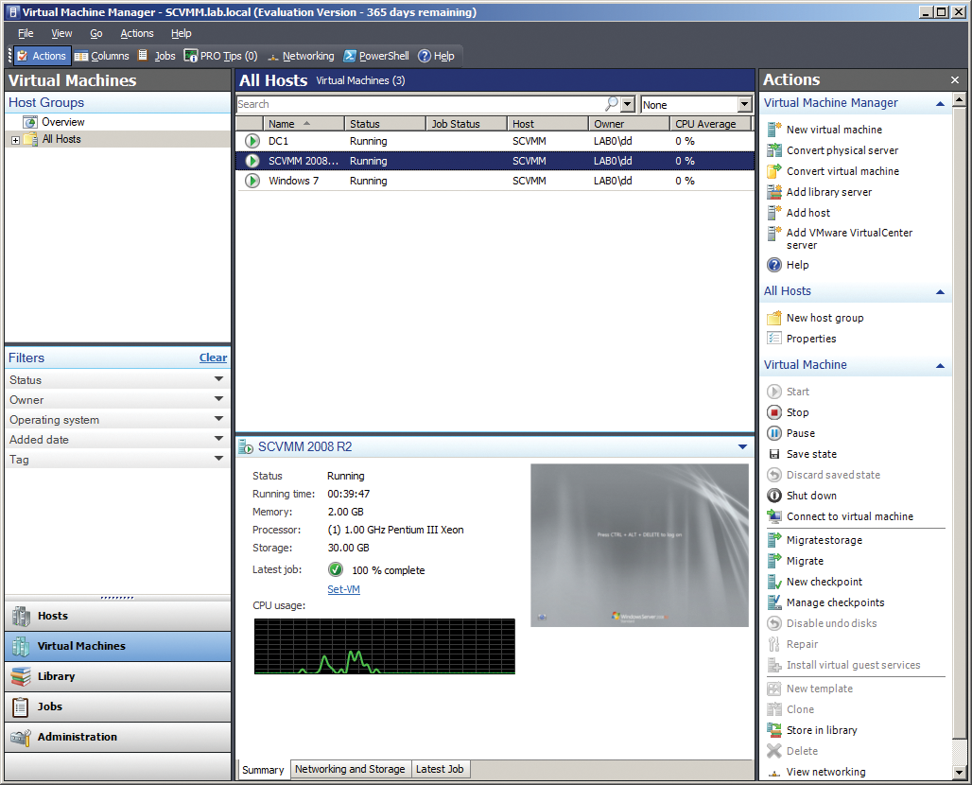
Task: Open PRO Tips from the toolbar
Action: (x=219, y=56)
